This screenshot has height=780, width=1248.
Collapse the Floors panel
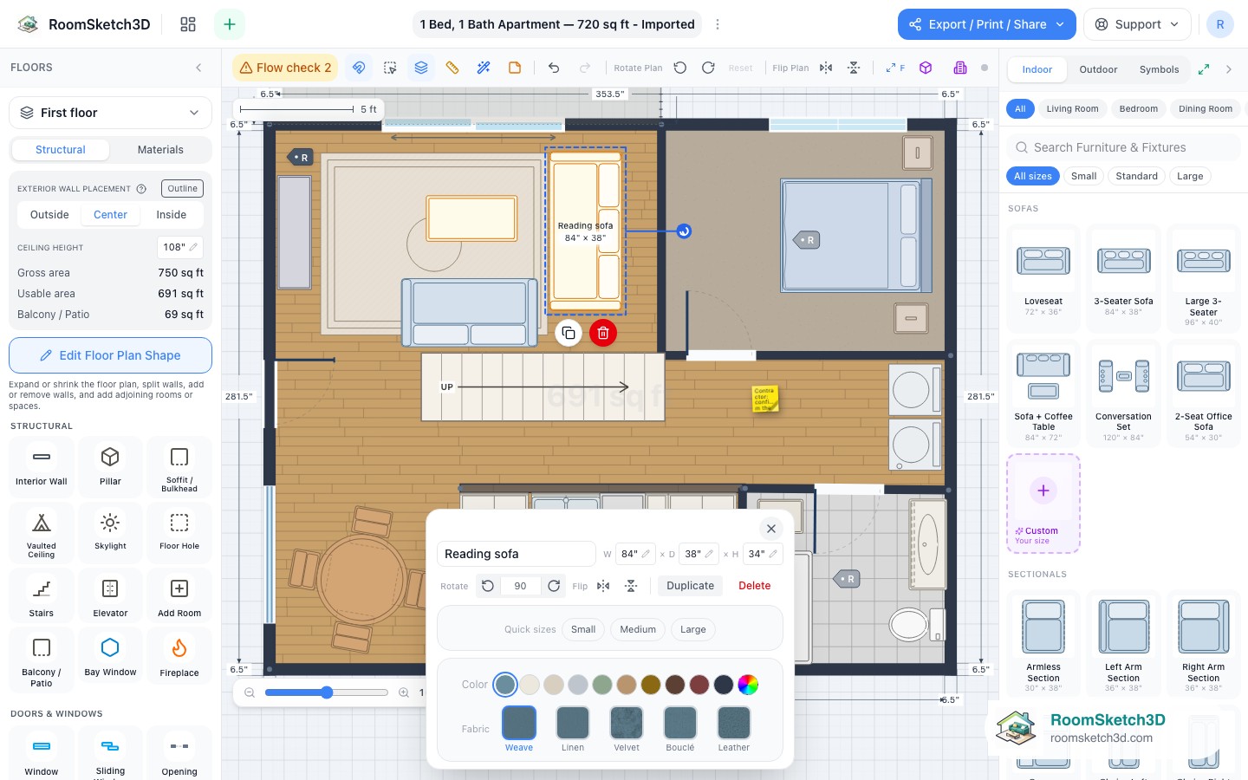[198, 68]
